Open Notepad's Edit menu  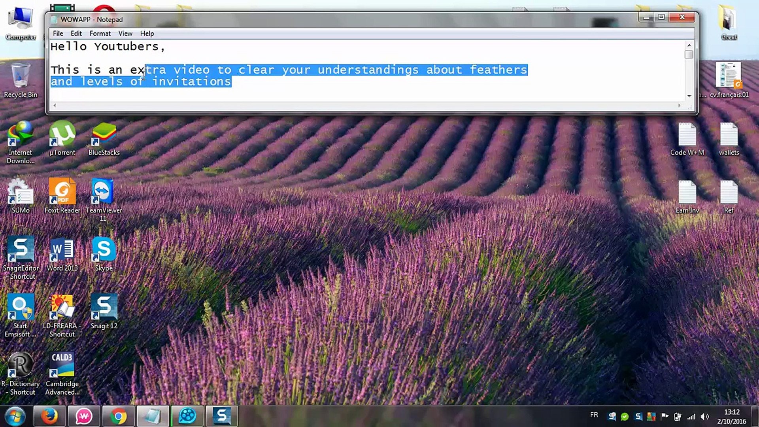[x=76, y=34]
